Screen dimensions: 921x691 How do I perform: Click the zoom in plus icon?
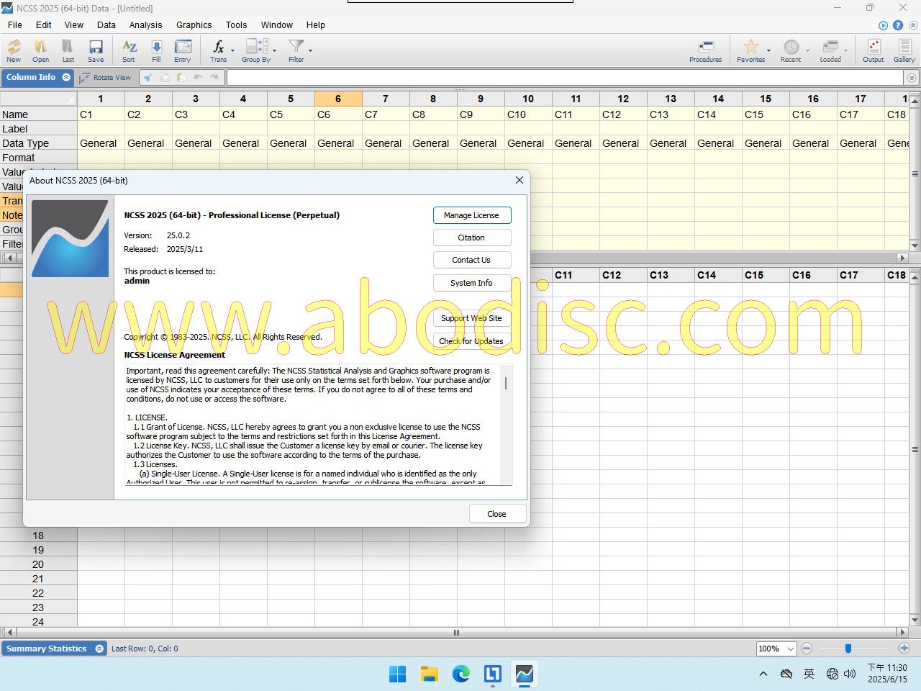tap(904, 649)
